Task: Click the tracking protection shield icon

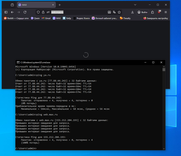Action: coord(38,12)
